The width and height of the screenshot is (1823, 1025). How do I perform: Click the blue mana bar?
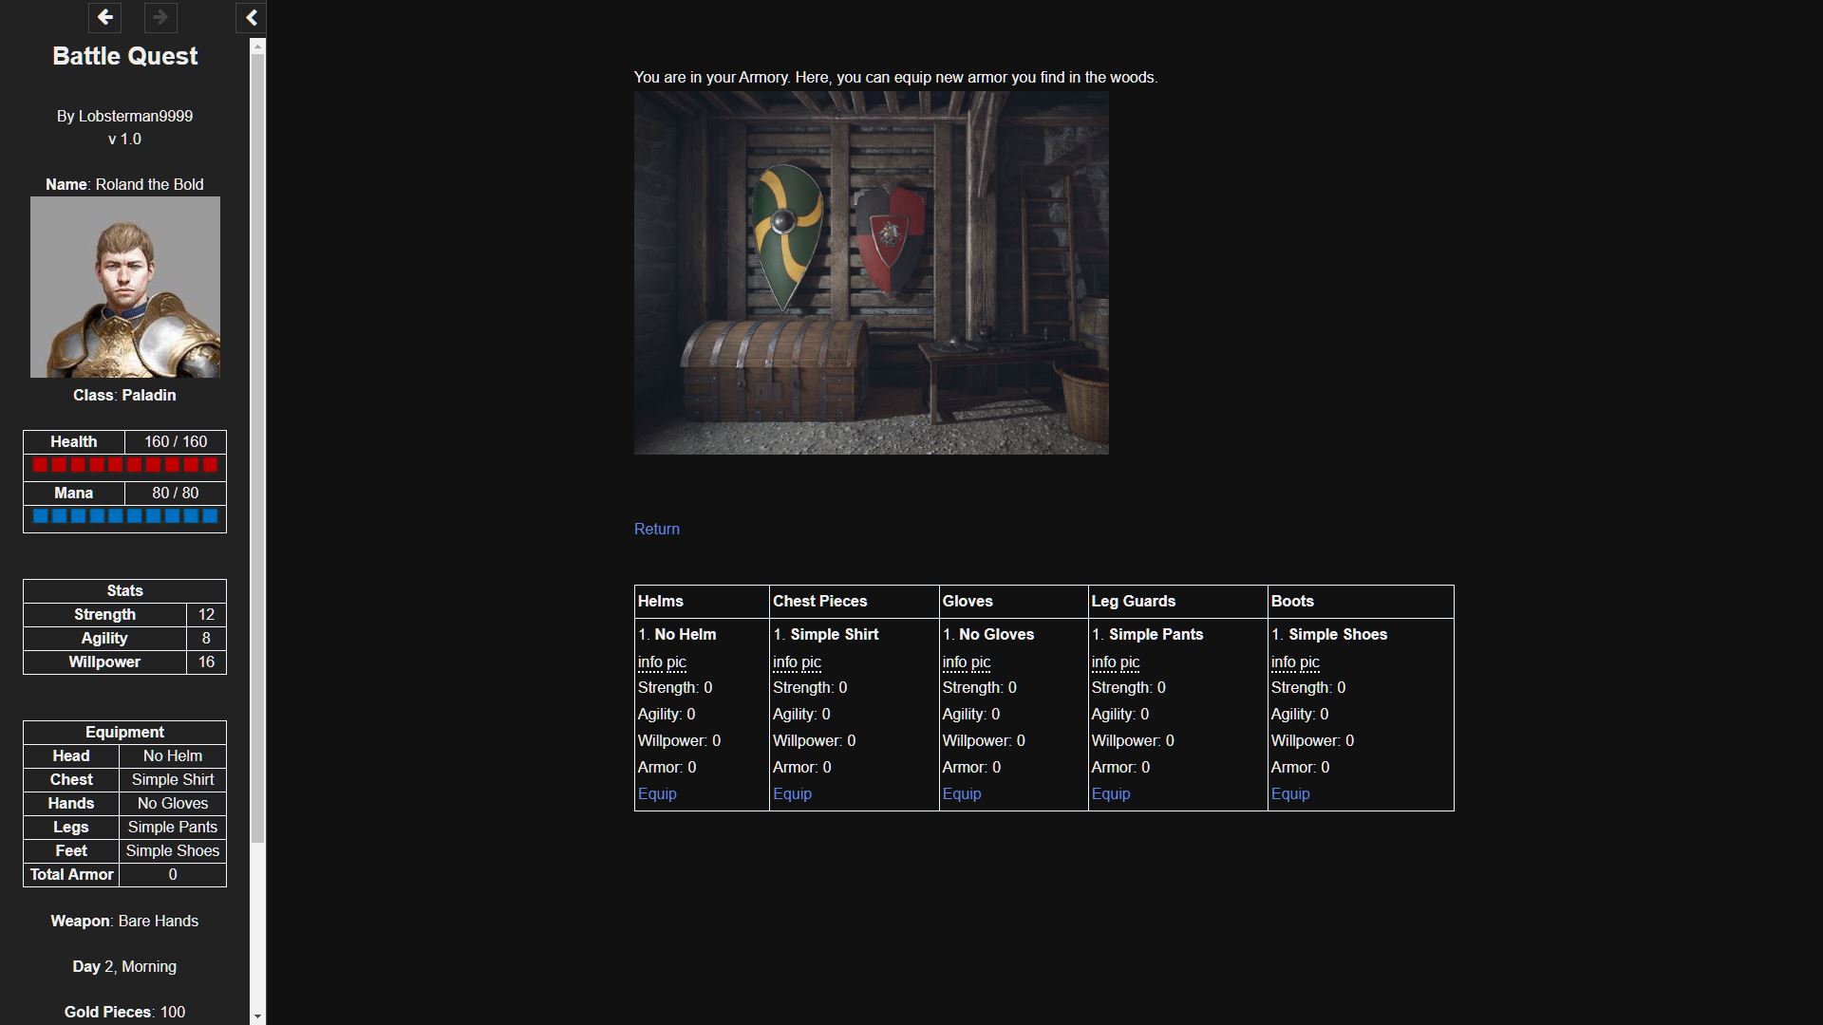(x=124, y=516)
